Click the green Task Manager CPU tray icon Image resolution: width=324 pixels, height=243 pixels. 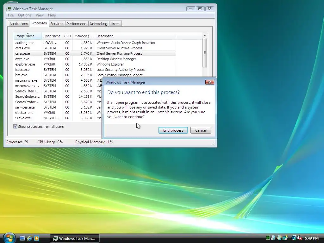coord(268,238)
